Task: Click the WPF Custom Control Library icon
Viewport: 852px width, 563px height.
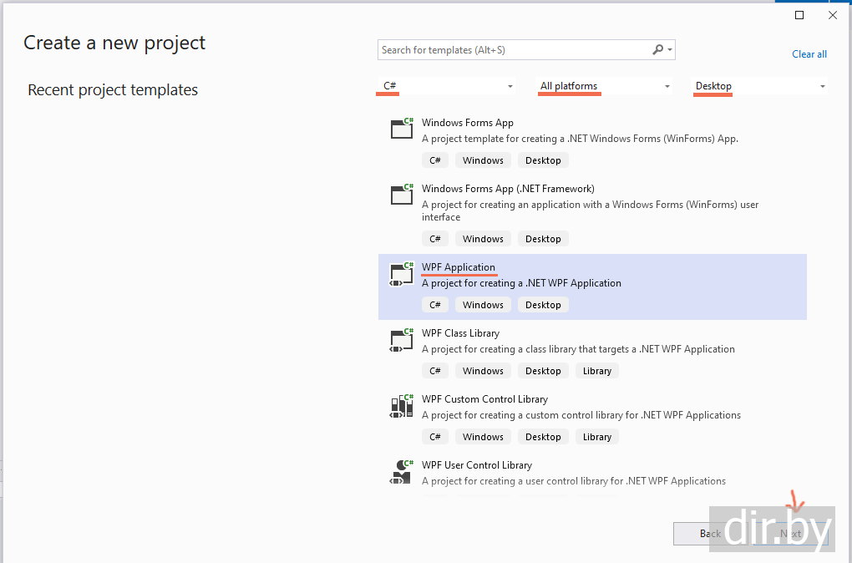Action: pos(402,406)
